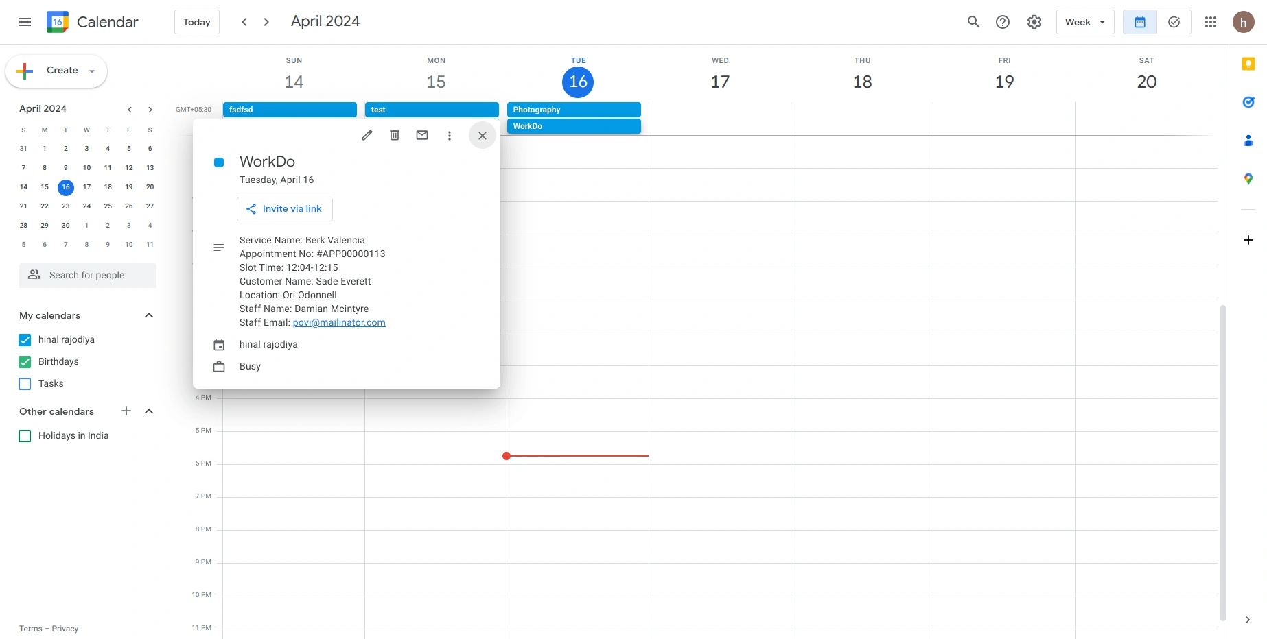Delete the WorkDo event using trash icon
The image size is (1267, 639).
click(x=394, y=135)
